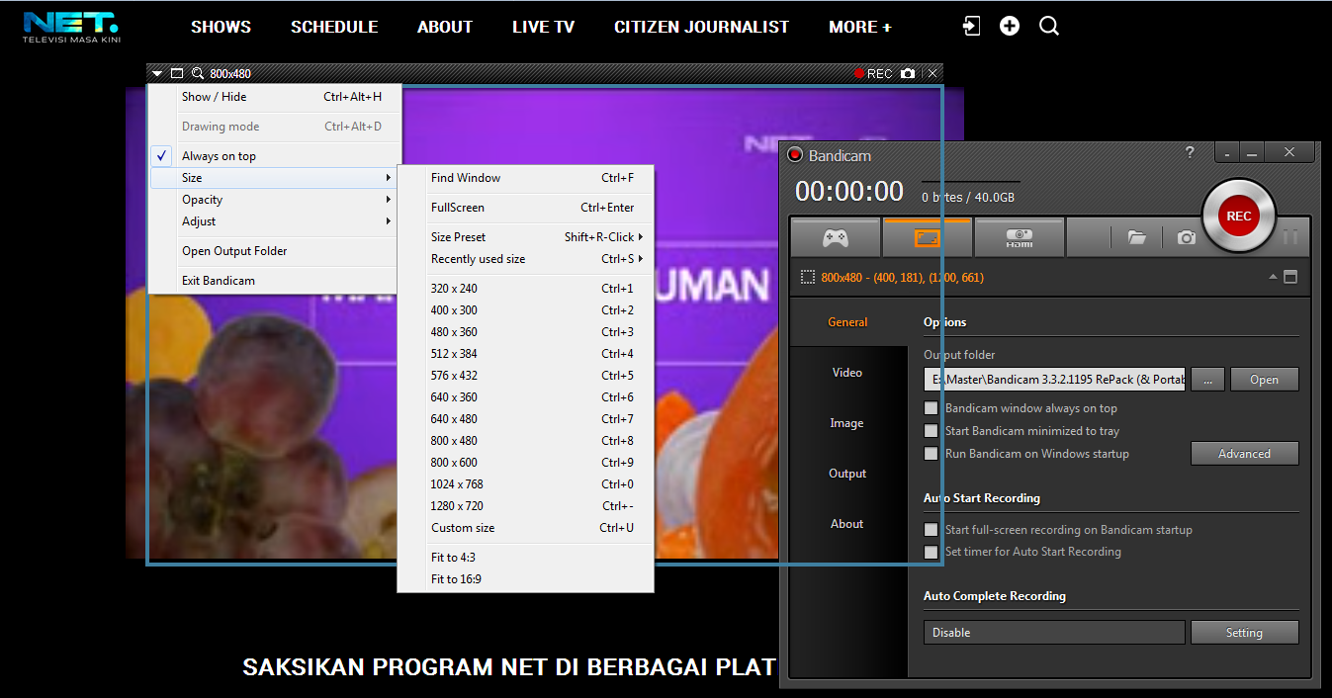Open capture bar dropdown triangle menu
The image size is (1332, 698).
157,73
